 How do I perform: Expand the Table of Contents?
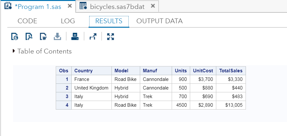tap(14, 51)
